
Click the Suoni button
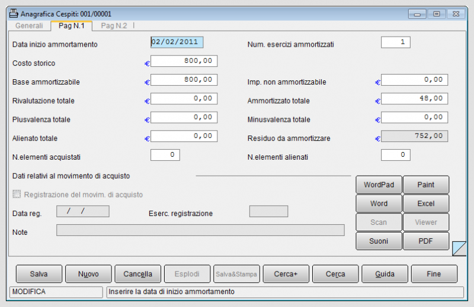pyautogui.click(x=379, y=241)
